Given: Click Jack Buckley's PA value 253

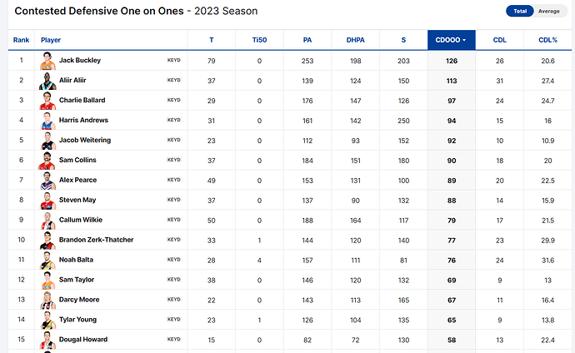Looking at the screenshot, I should point(307,61).
